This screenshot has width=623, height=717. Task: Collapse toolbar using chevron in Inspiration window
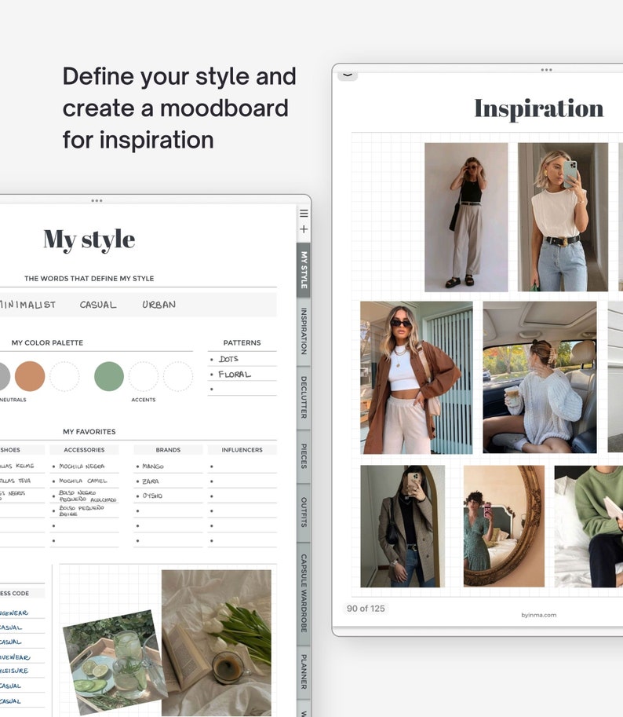(348, 75)
